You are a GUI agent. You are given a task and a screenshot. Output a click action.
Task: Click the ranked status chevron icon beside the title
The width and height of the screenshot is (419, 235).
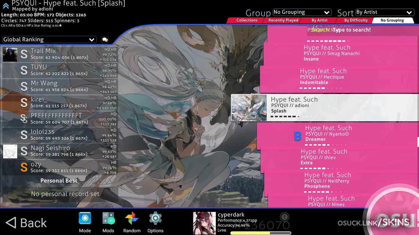[6, 6]
